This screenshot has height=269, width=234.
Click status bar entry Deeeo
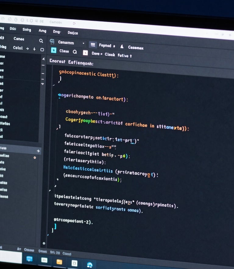coord(43,251)
